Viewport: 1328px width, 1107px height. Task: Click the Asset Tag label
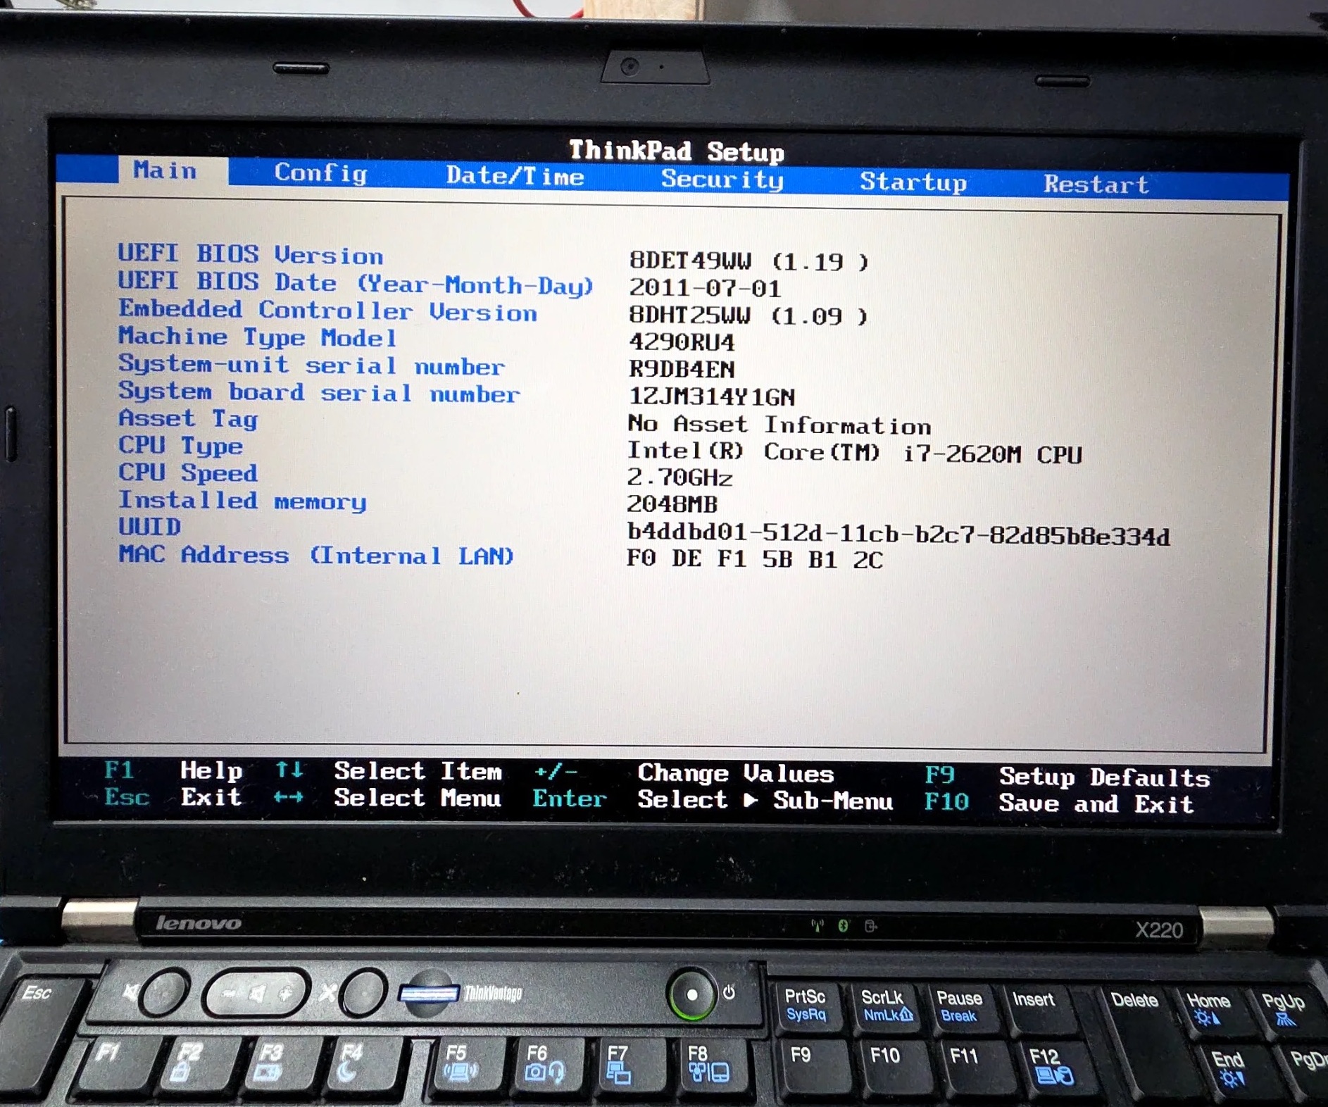pos(188,418)
